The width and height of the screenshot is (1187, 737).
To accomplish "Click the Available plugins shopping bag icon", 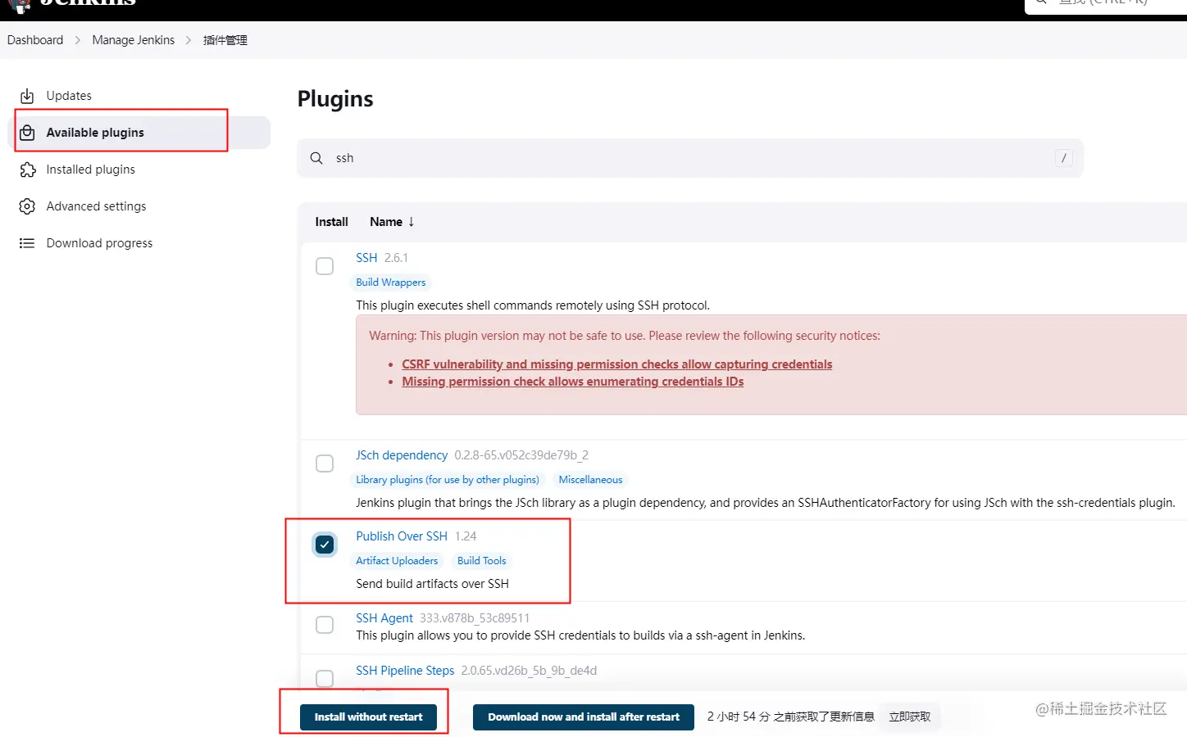I will tap(27, 133).
